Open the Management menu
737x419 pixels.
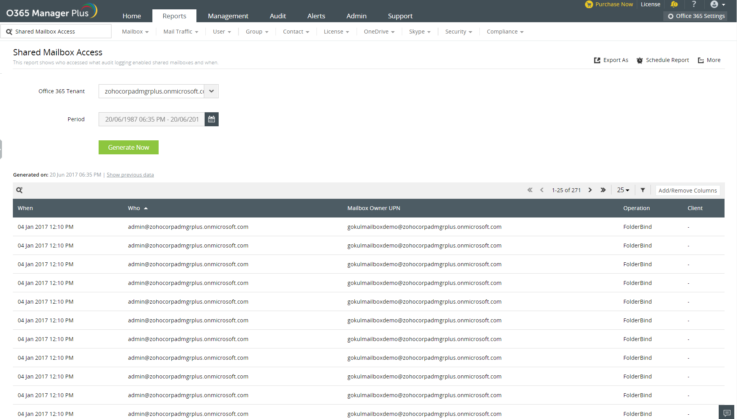pos(228,16)
